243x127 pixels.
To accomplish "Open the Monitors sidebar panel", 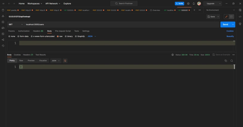I will 3,34.
